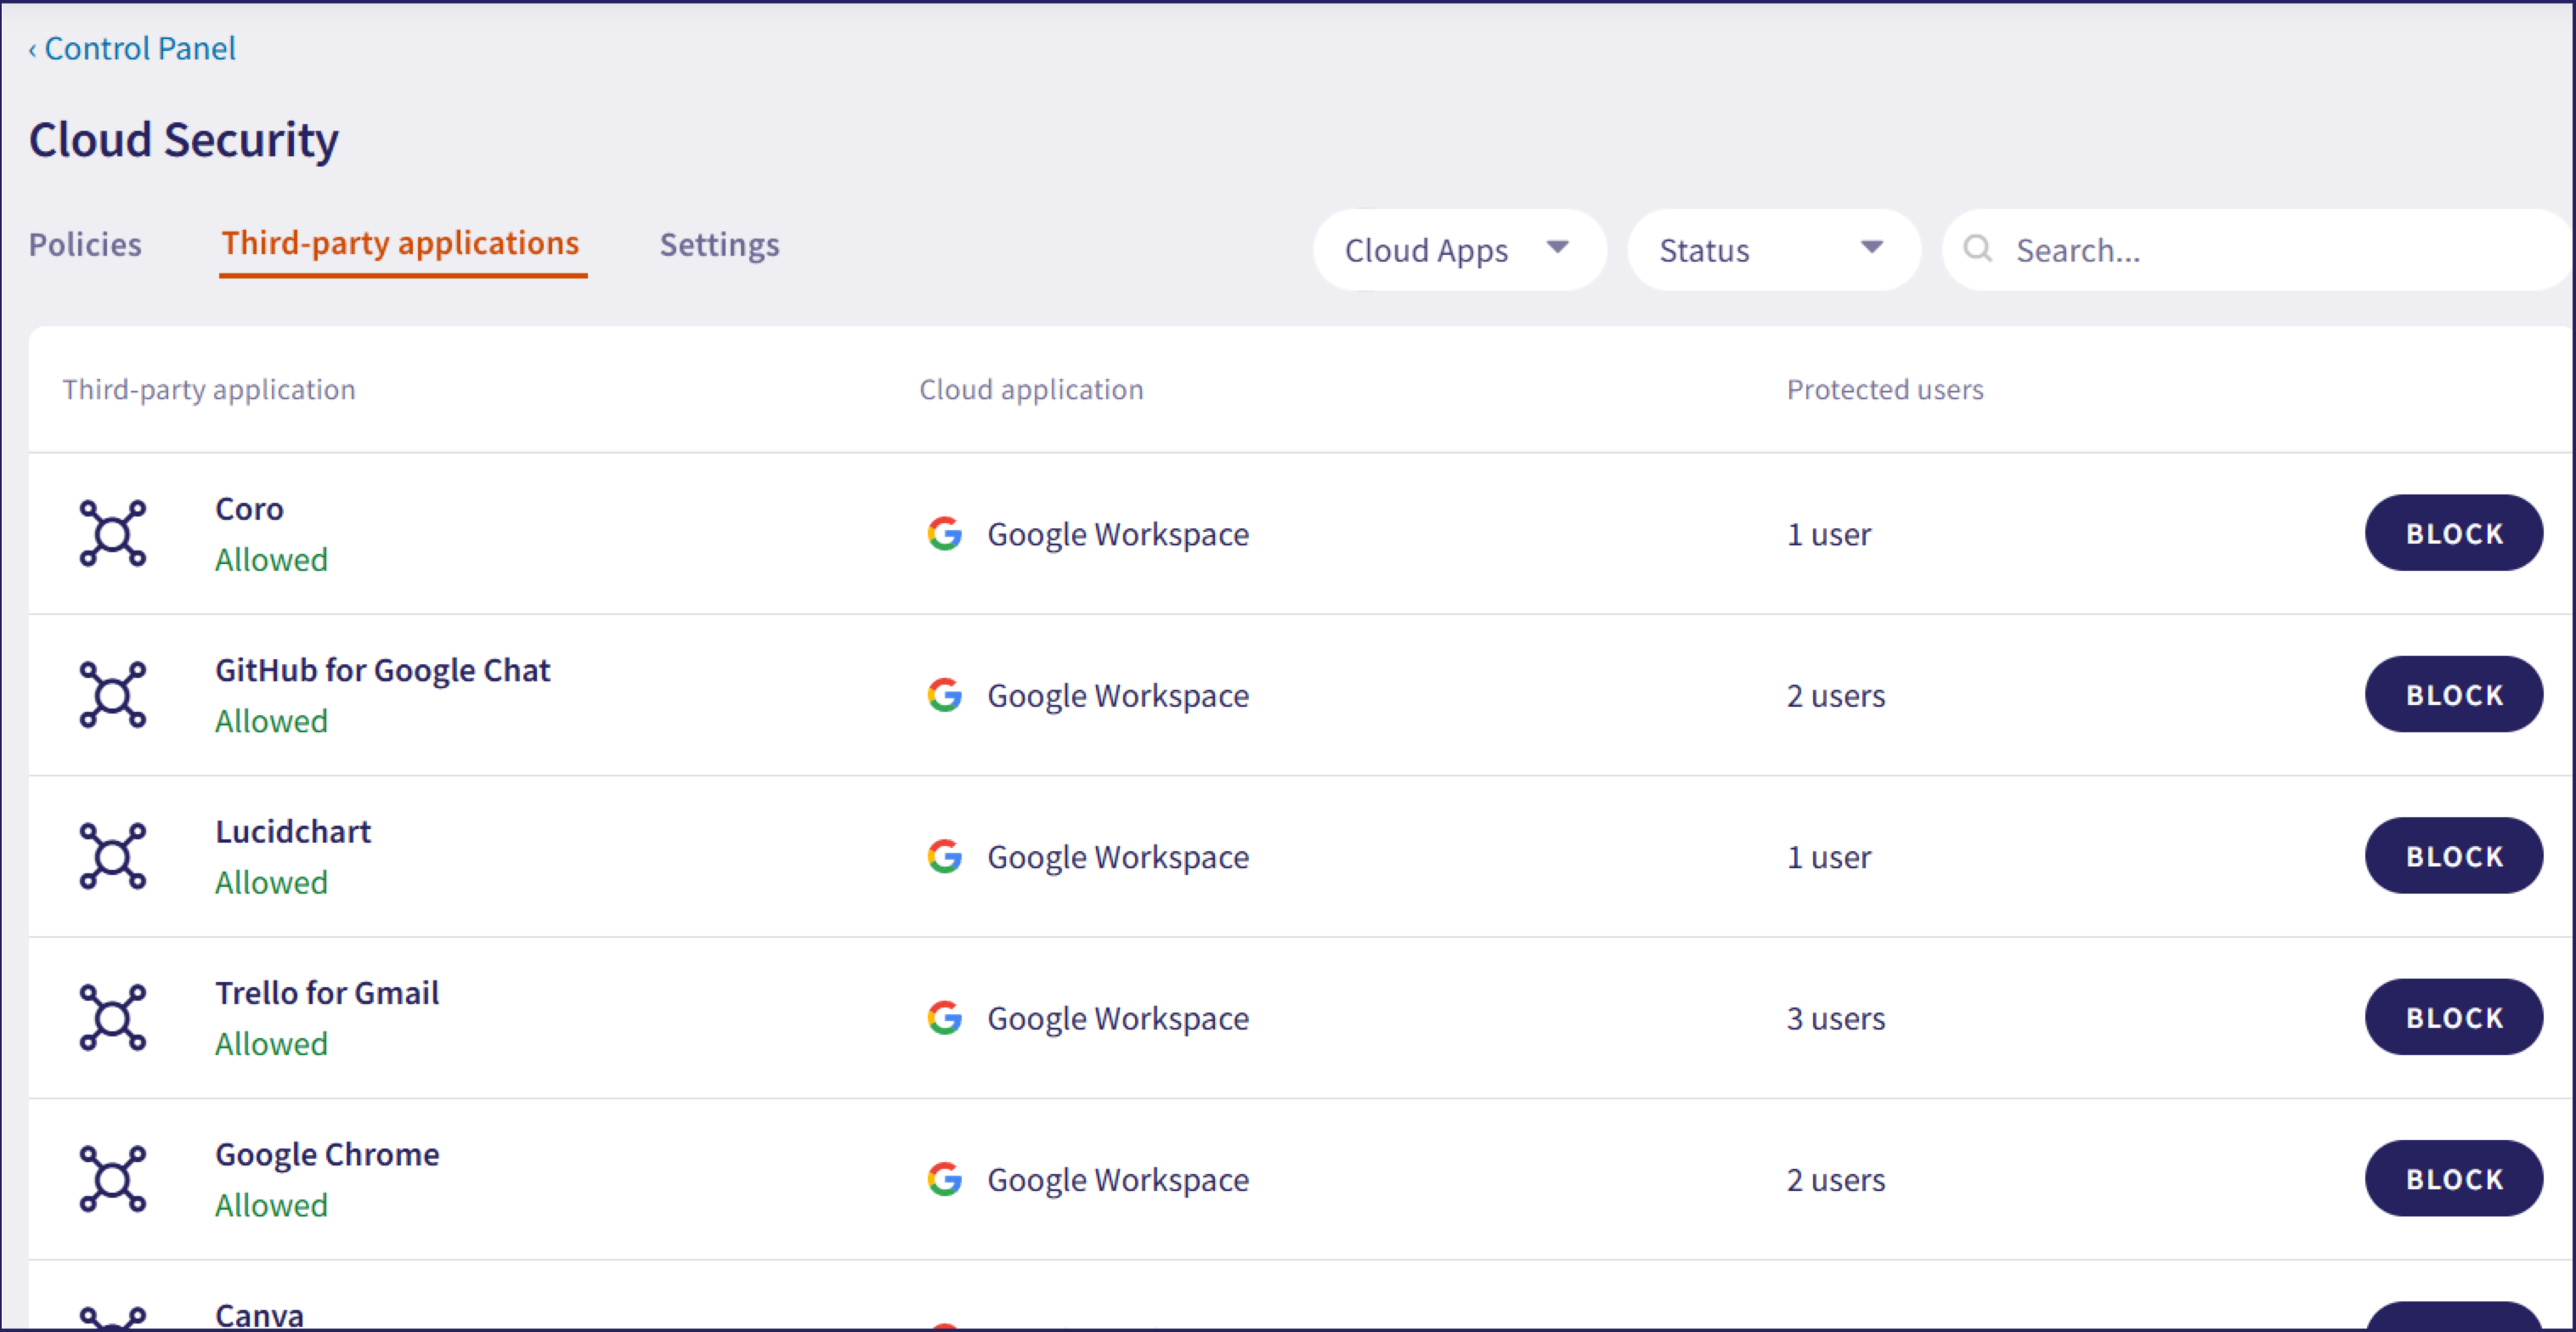Switch to the Policies tab
Image resolution: width=2576 pixels, height=1332 pixels.
[85, 245]
